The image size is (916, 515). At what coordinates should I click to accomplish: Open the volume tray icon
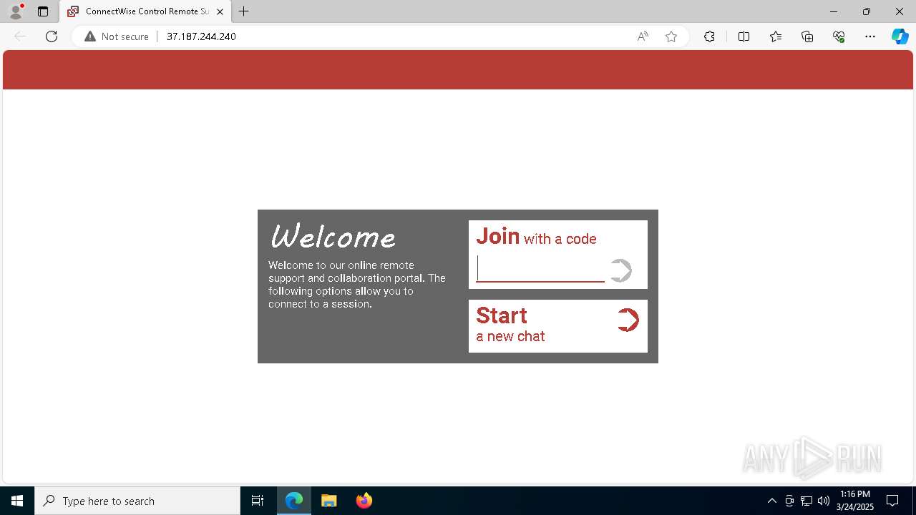coord(824,501)
